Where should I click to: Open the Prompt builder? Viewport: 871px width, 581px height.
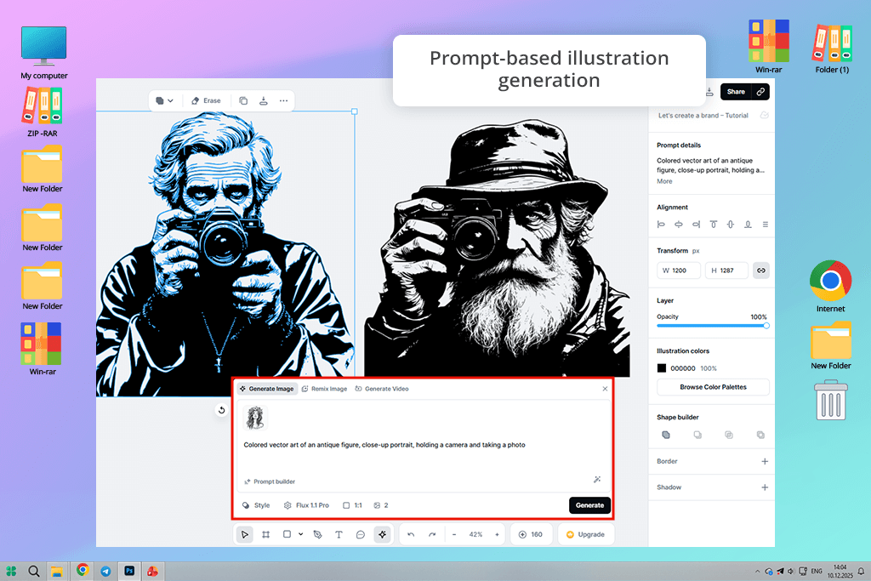tap(270, 481)
